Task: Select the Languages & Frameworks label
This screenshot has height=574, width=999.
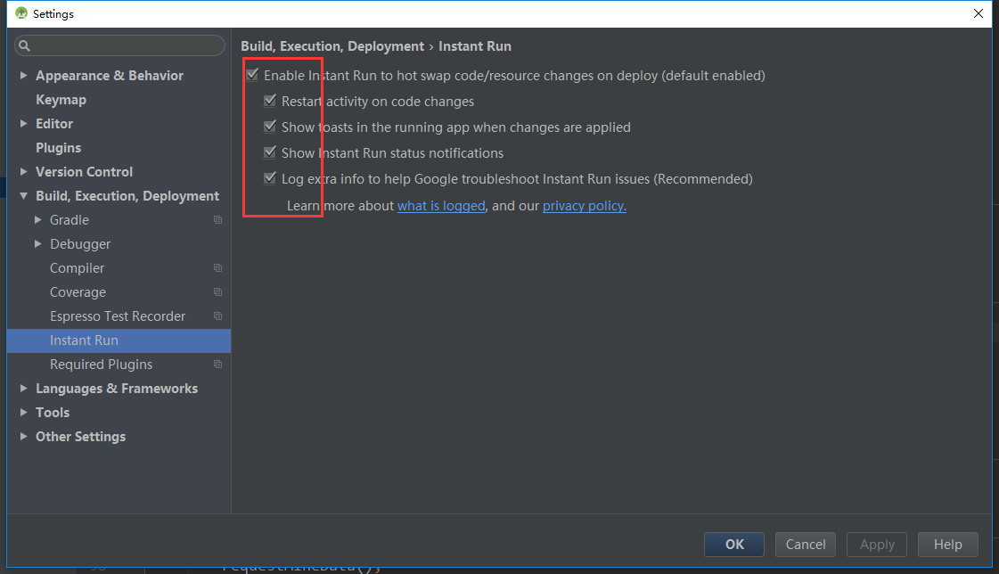Action: (x=117, y=389)
